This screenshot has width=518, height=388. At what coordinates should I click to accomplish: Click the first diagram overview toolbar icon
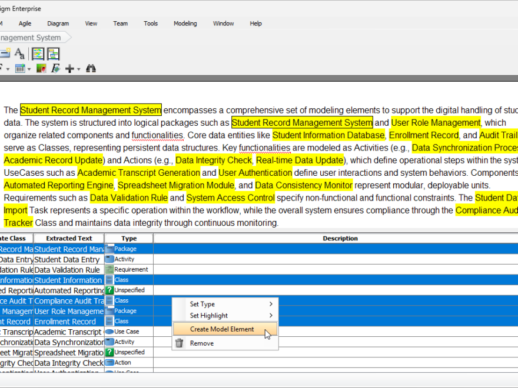[38, 53]
